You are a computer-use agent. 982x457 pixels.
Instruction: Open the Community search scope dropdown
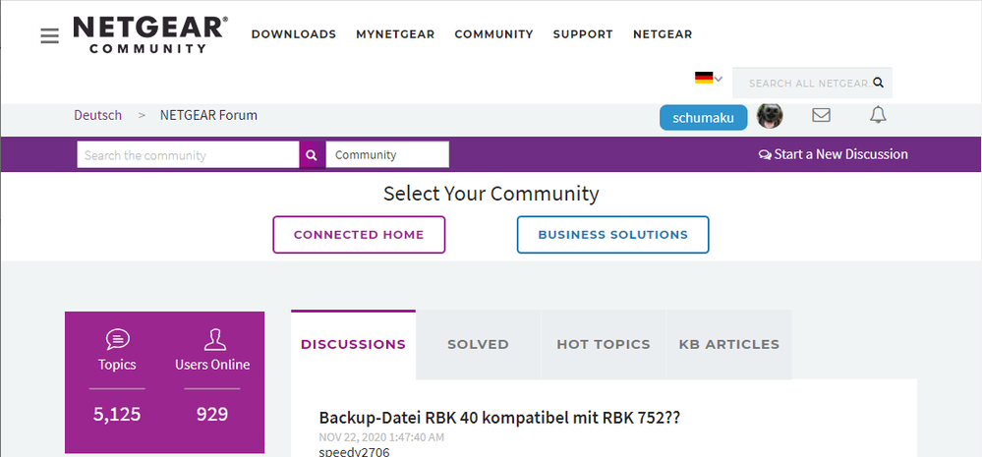click(x=387, y=155)
